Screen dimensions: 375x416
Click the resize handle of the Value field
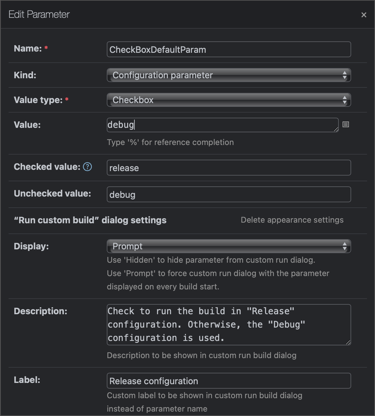(336, 130)
